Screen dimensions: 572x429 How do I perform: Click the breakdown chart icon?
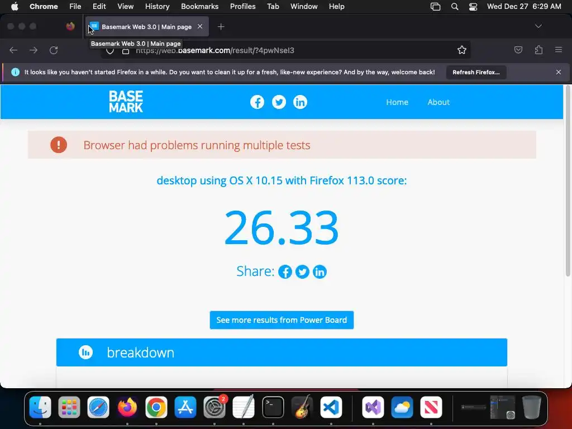(85, 352)
